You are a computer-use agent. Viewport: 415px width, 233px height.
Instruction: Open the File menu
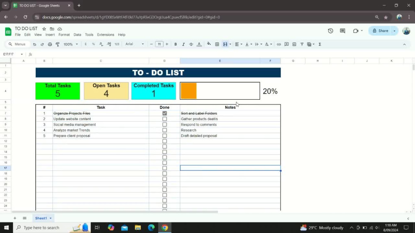pyautogui.click(x=18, y=35)
